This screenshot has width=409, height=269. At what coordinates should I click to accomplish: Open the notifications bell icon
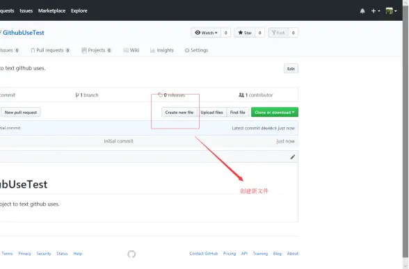point(362,11)
